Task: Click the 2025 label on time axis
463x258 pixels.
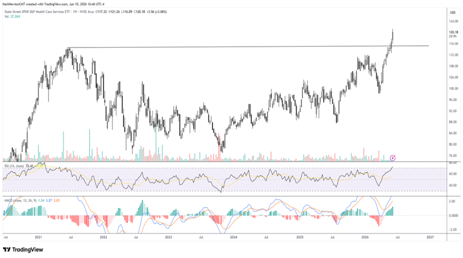Action: pyautogui.click(x=300, y=237)
